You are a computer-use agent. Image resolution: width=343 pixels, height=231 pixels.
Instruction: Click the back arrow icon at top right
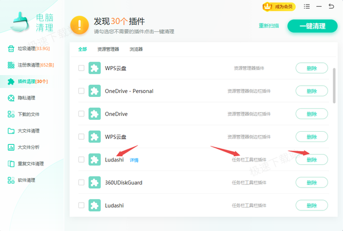331,6
